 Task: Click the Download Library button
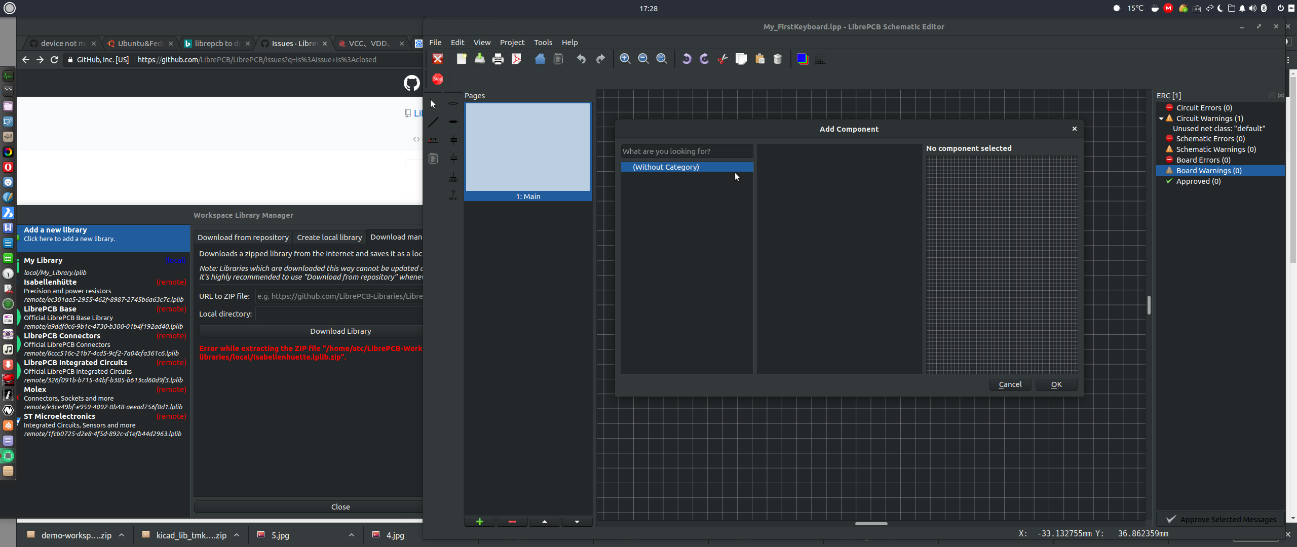[340, 331]
